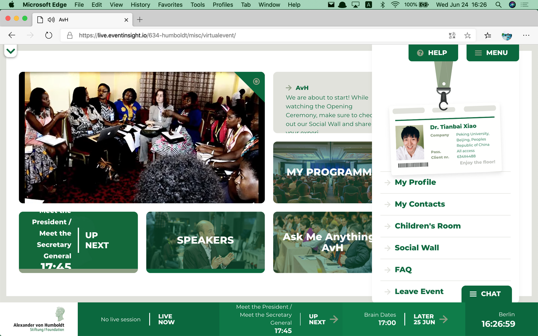Play the live video stream
This screenshot has height=336, width=538.
click(142, 137)
